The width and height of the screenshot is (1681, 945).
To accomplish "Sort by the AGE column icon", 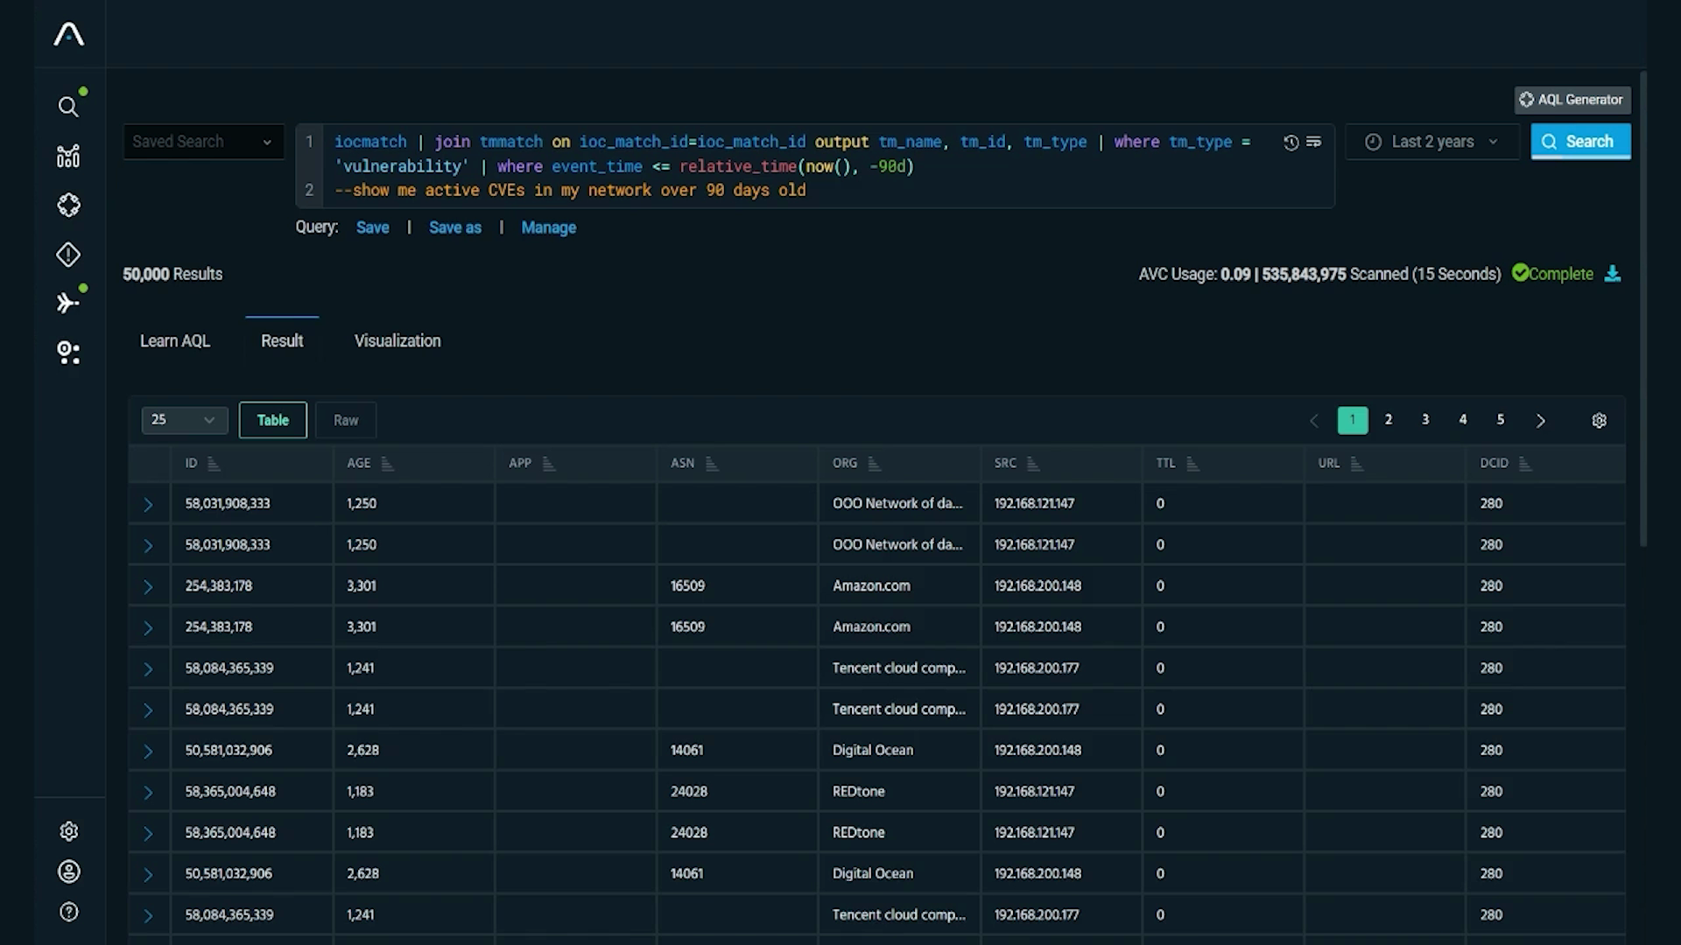I will pos(387,464).
